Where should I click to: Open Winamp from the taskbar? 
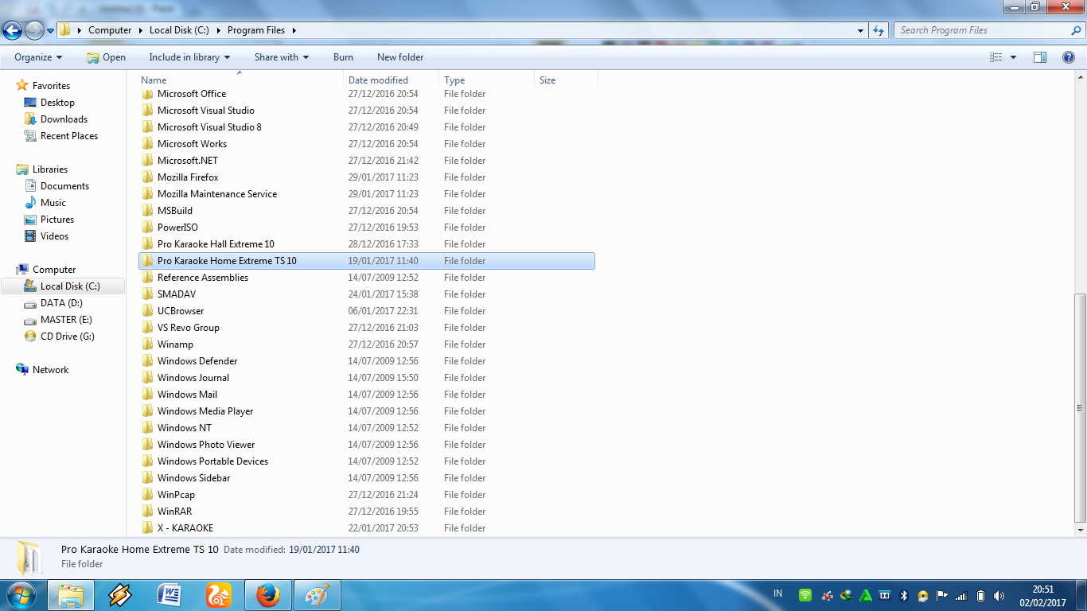119,595
